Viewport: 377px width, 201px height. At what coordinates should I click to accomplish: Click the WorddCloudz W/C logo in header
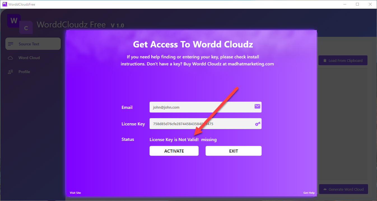20,24
